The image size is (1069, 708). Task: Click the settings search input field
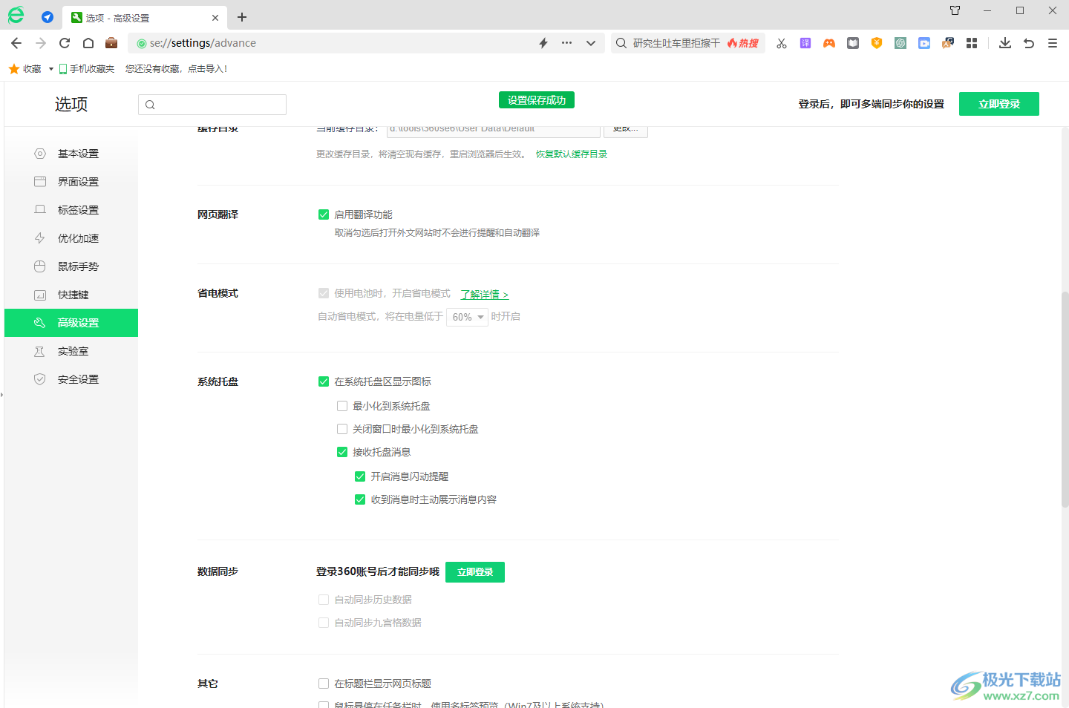pos(212,105)
